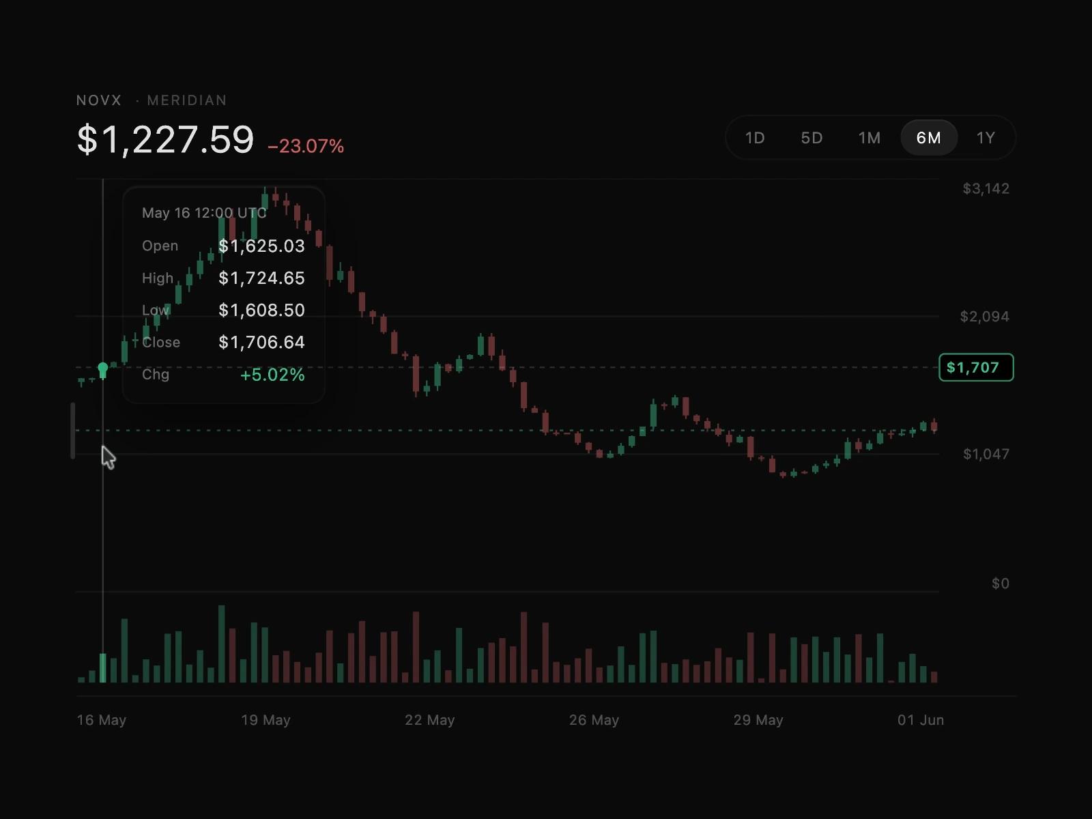Screen dimensions: 1092x819
Task: Click the $0 y-axis label
Action: 1001,584
